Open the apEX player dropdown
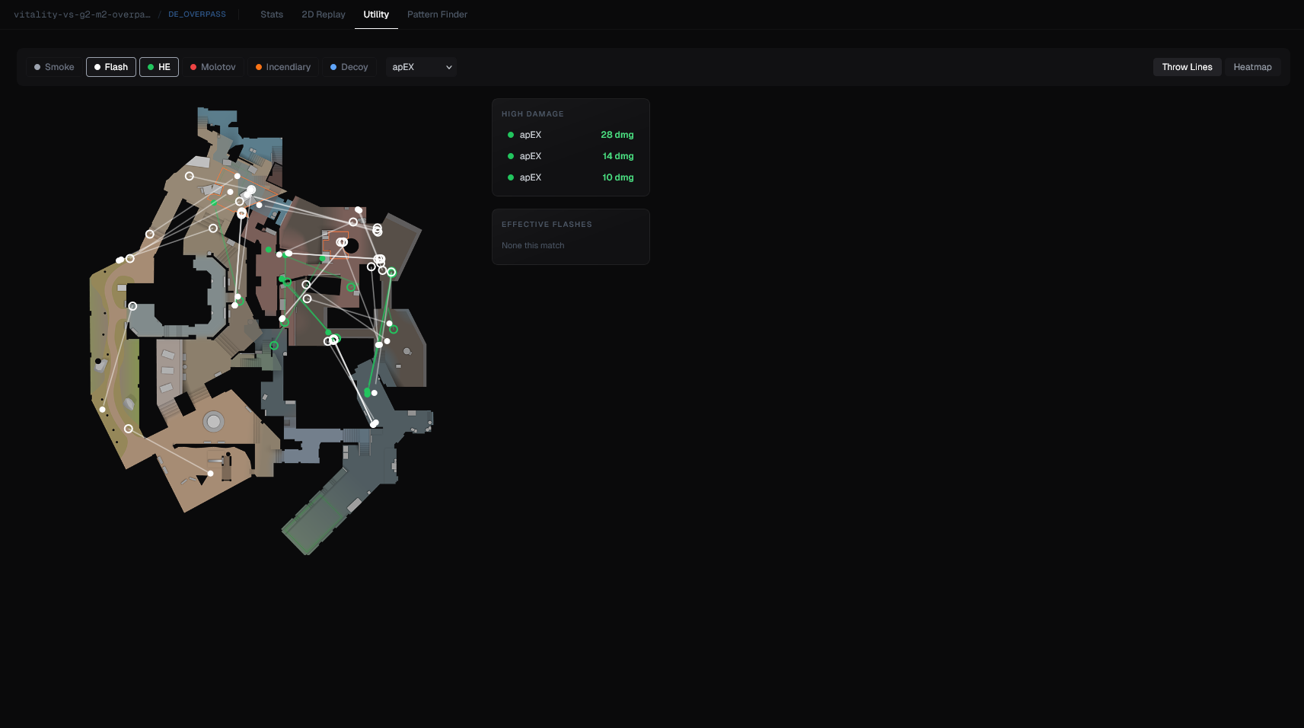 (x=421, y=67)
